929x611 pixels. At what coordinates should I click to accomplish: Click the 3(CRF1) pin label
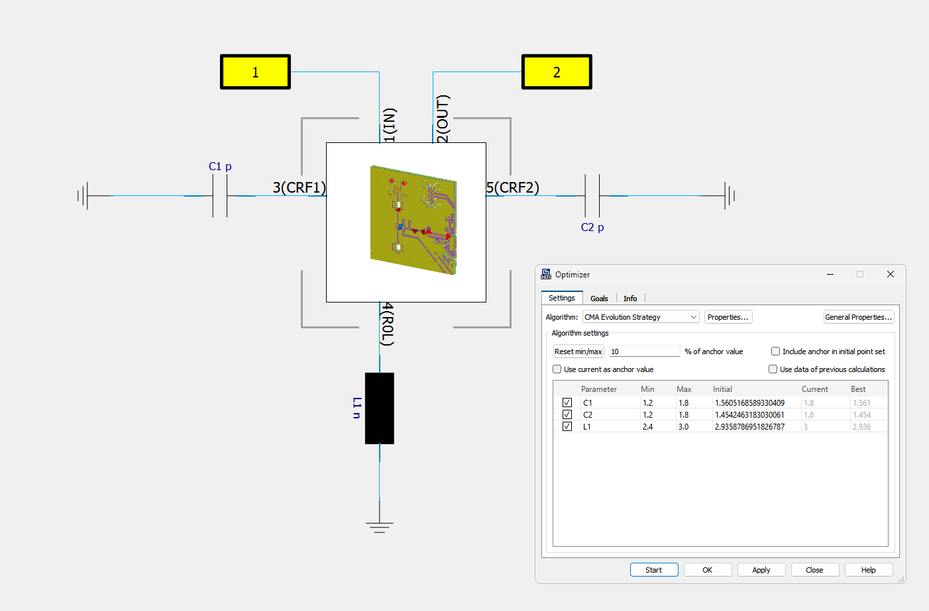pos(300,187)
